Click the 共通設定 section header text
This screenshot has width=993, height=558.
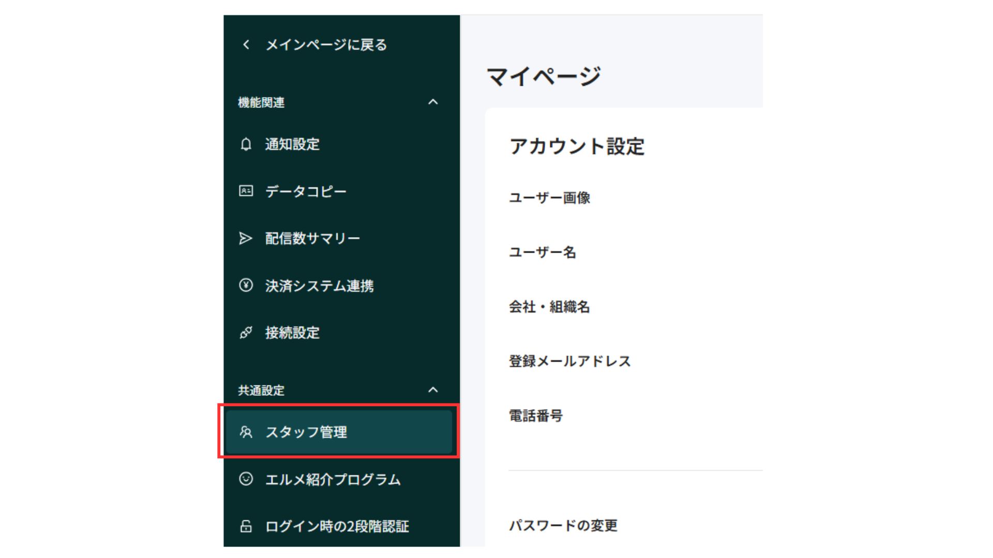pyautogui.click(x=261, y=391)
